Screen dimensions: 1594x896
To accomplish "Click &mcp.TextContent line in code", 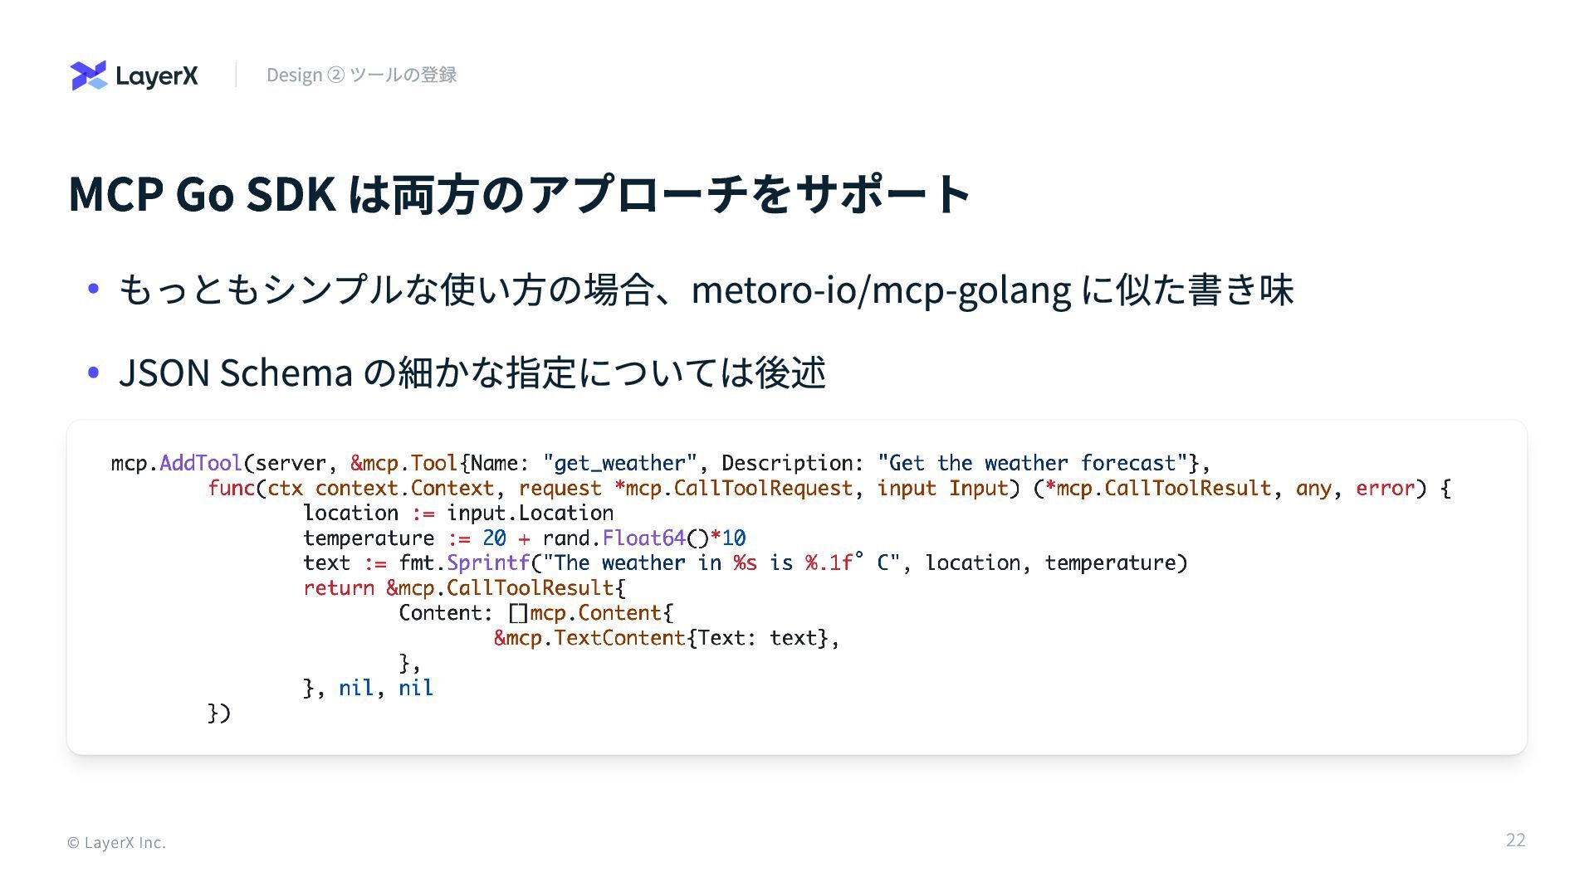I will pyautogui.click(x=589, y=638).
